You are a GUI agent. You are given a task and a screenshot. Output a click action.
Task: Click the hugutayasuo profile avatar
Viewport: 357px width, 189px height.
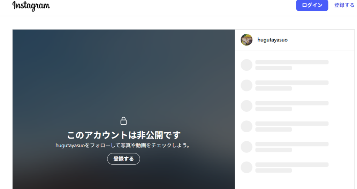(x=246, y=40)
